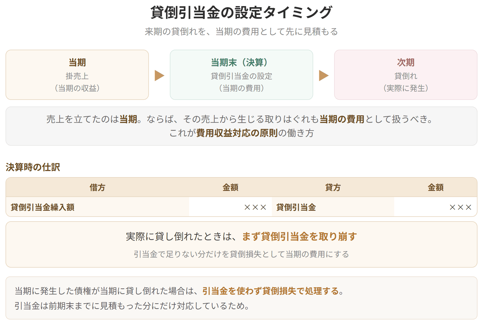Click the highlighted 引当金を使わず貸倒損失で処理する text

(270, 291)
